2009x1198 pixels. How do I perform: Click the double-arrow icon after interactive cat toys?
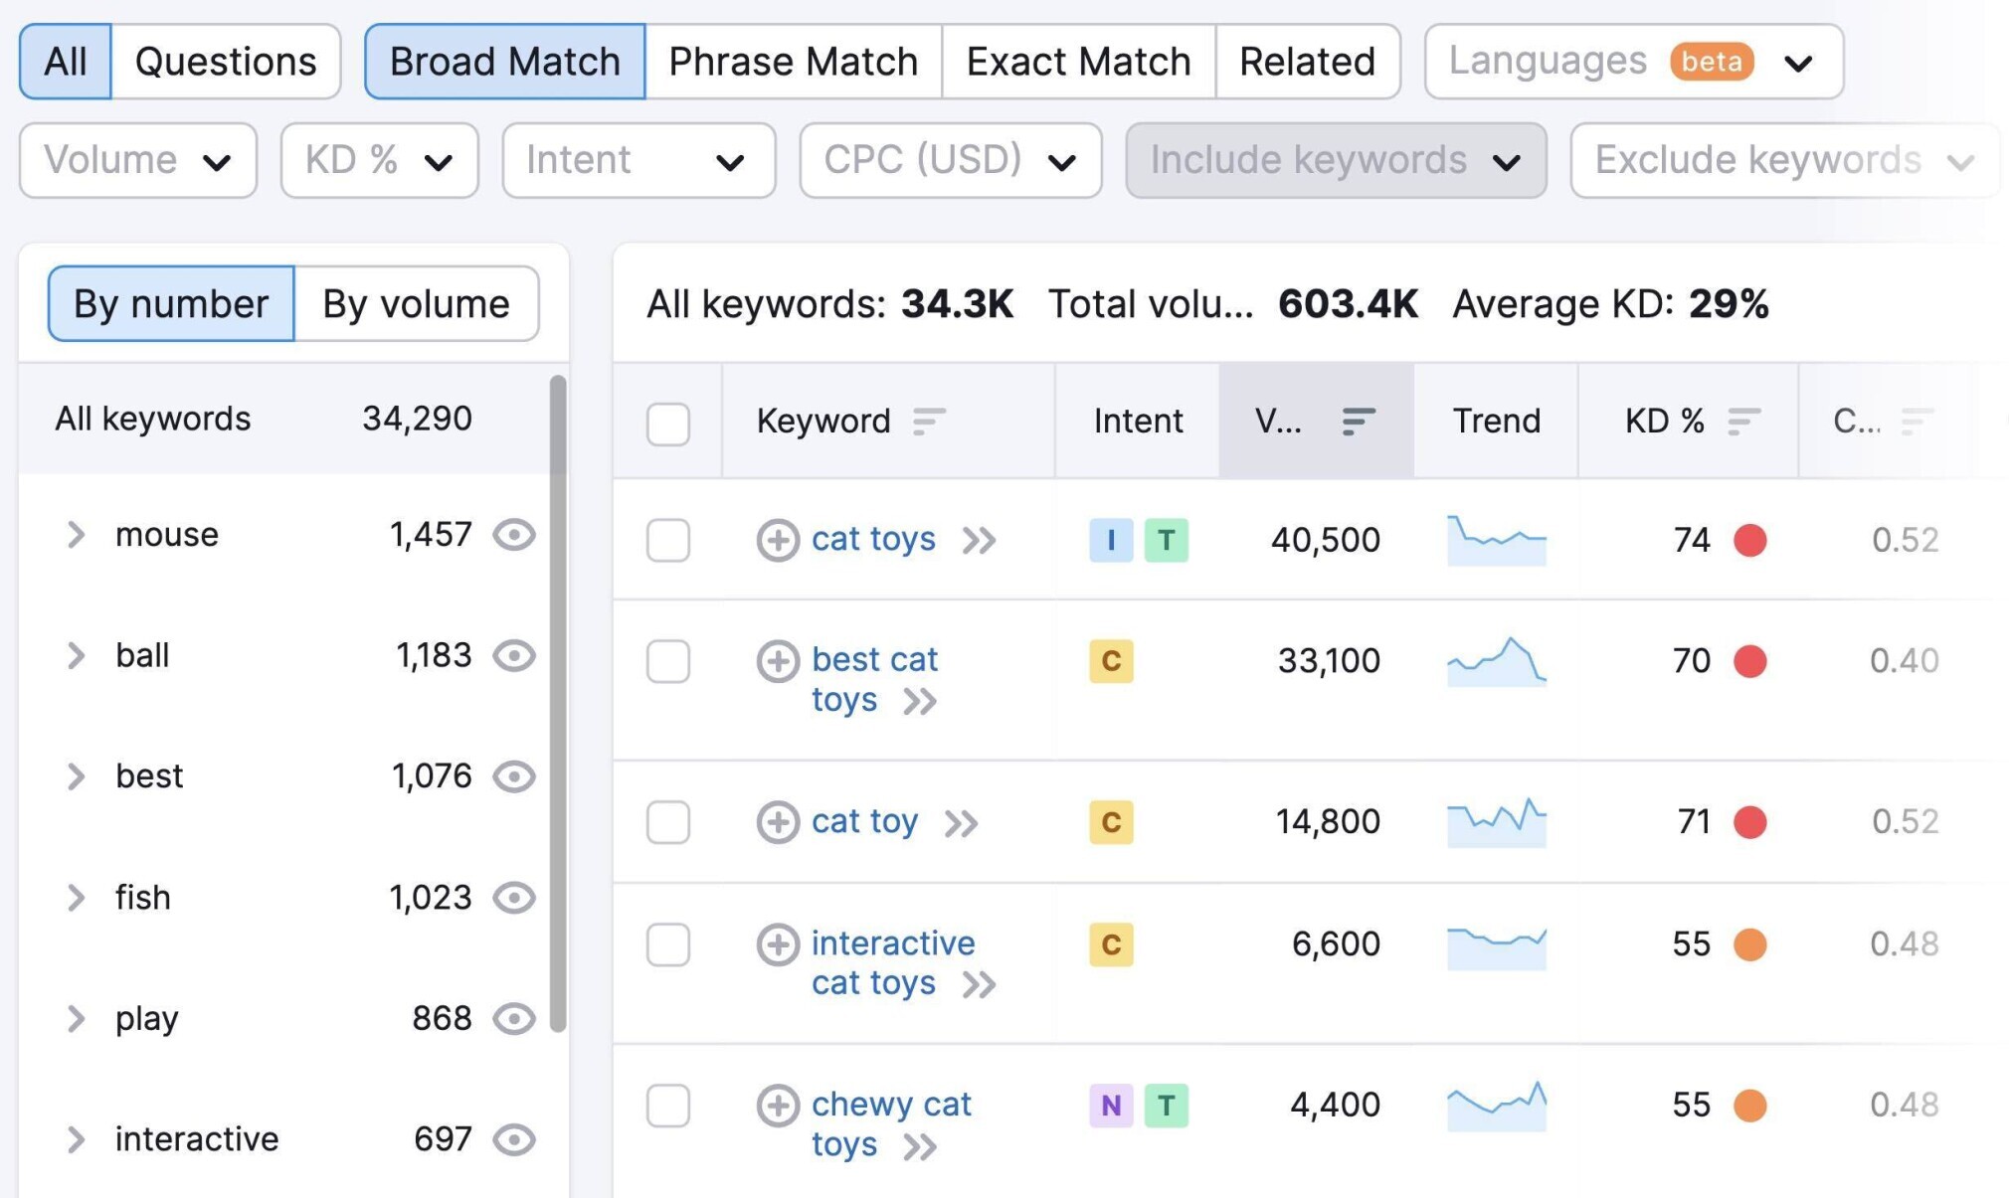[x=979, y=985]
